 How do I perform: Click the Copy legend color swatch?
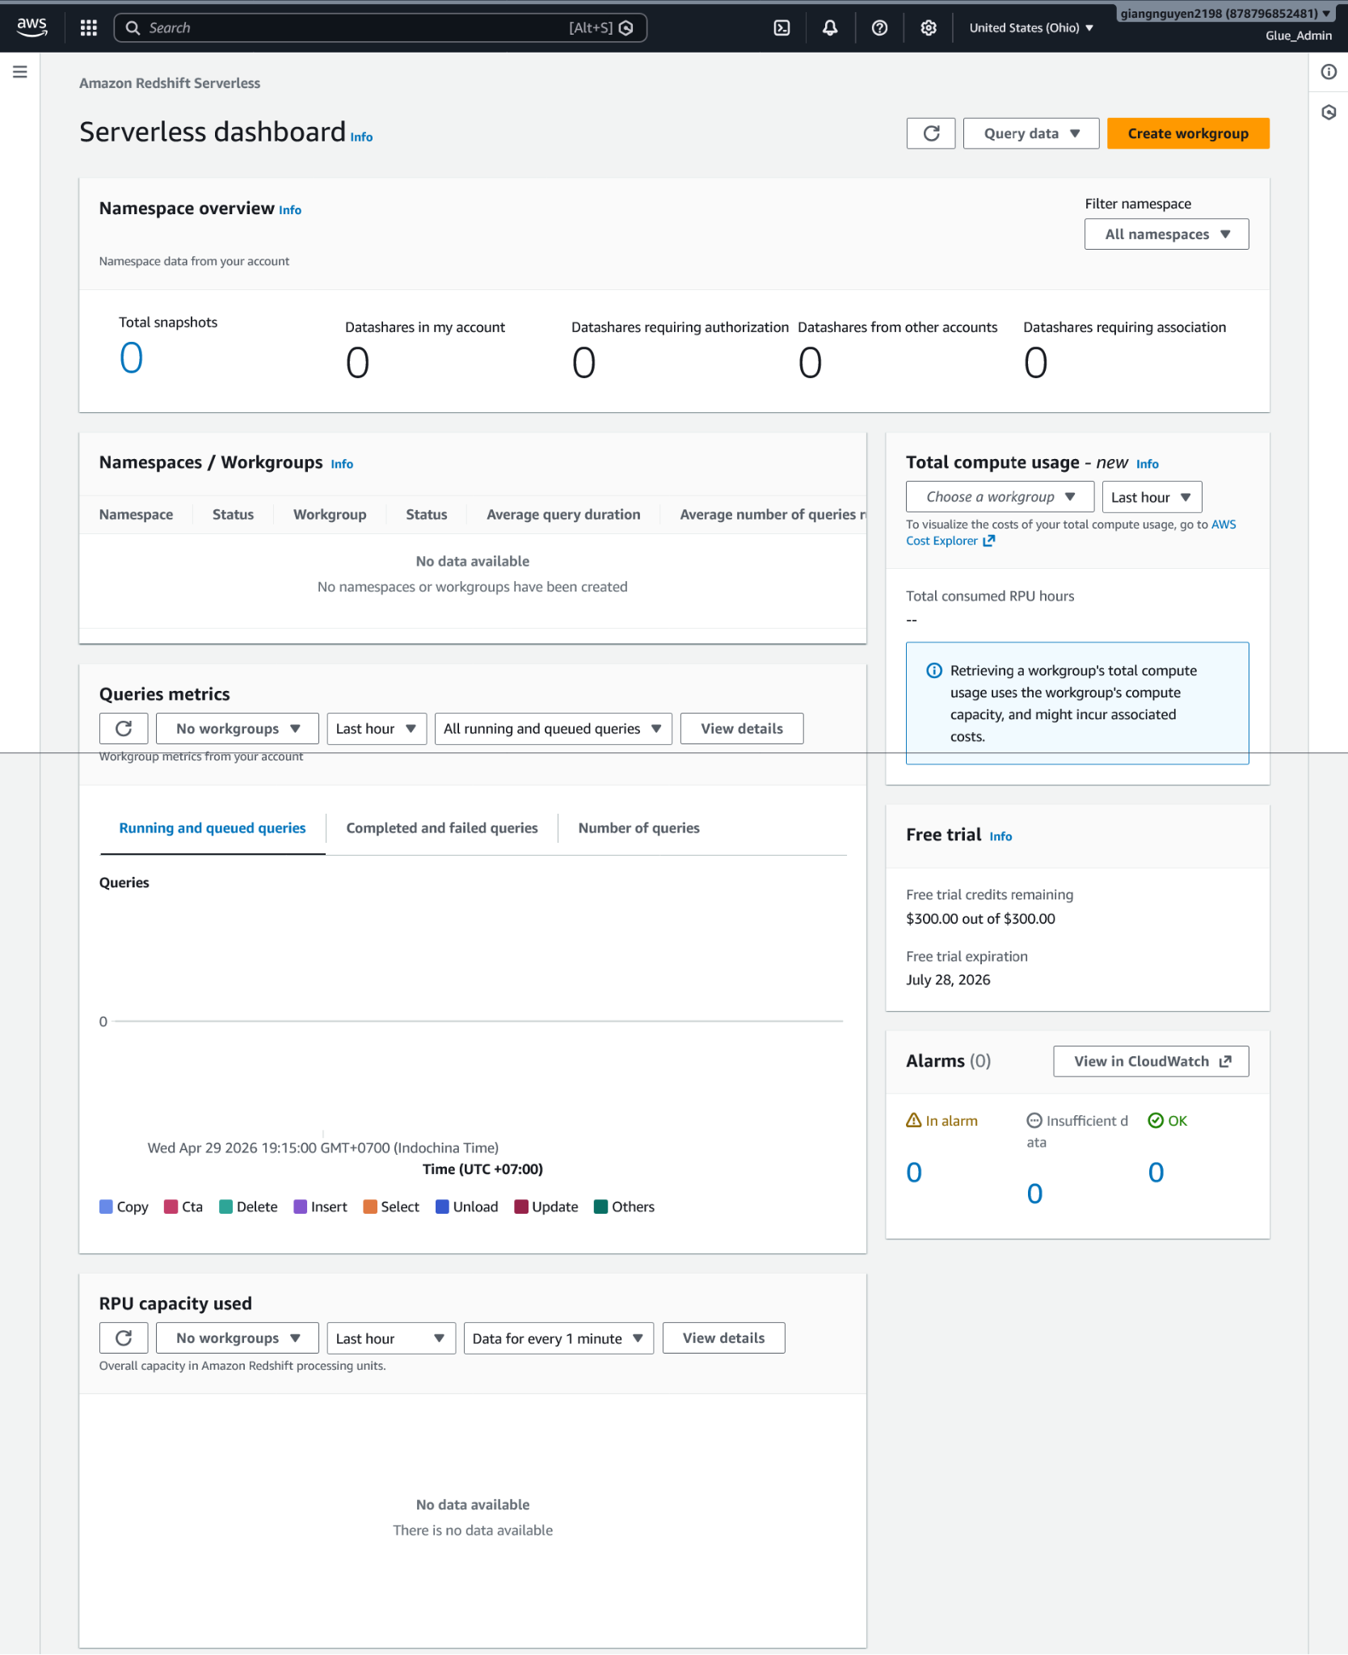pyautogui.click(x=106, y=1207)
